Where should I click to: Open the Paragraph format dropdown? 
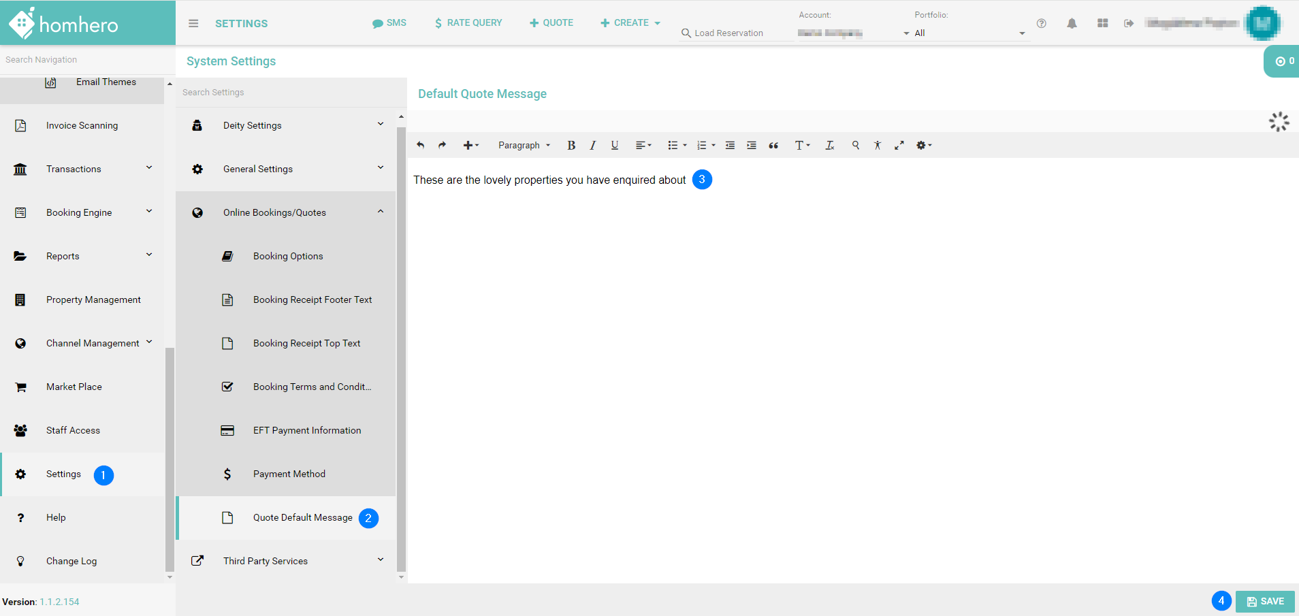tap(524, 146)
